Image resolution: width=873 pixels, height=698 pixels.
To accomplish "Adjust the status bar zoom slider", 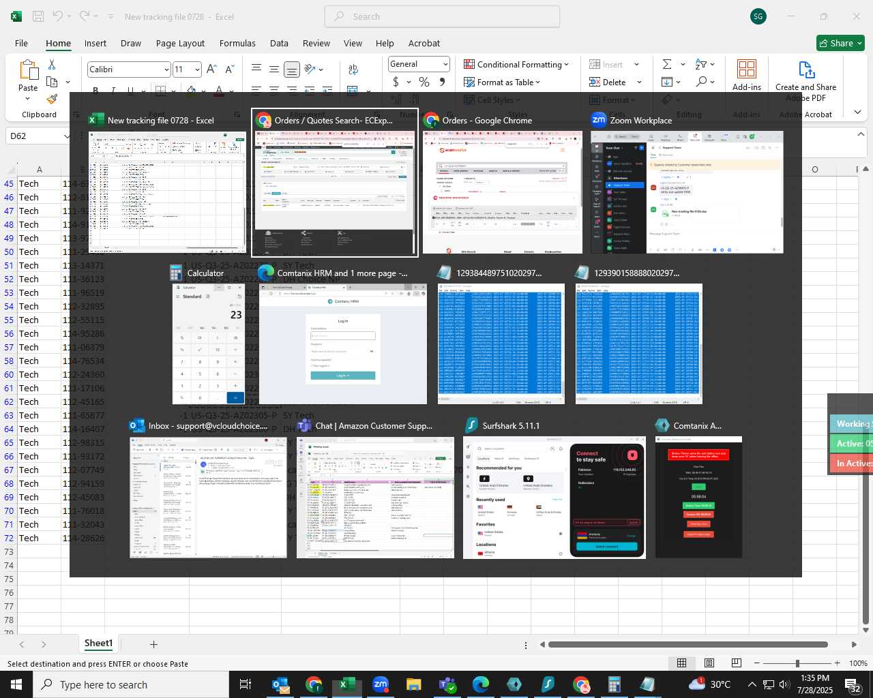I will [x=797, y=663].
